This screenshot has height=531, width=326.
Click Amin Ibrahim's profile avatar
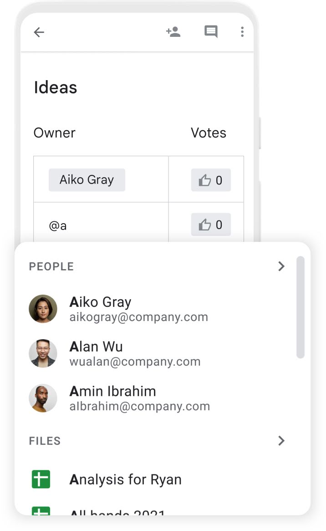43,398
